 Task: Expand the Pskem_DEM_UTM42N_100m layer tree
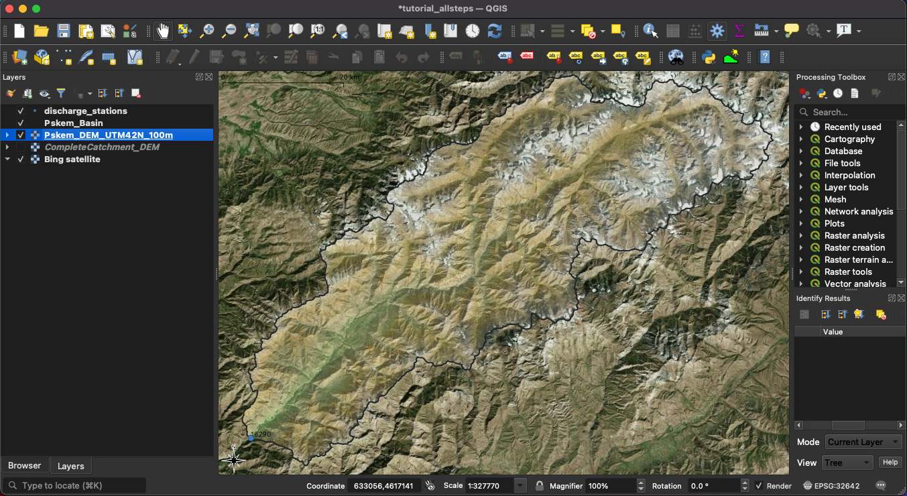[7, 135]
